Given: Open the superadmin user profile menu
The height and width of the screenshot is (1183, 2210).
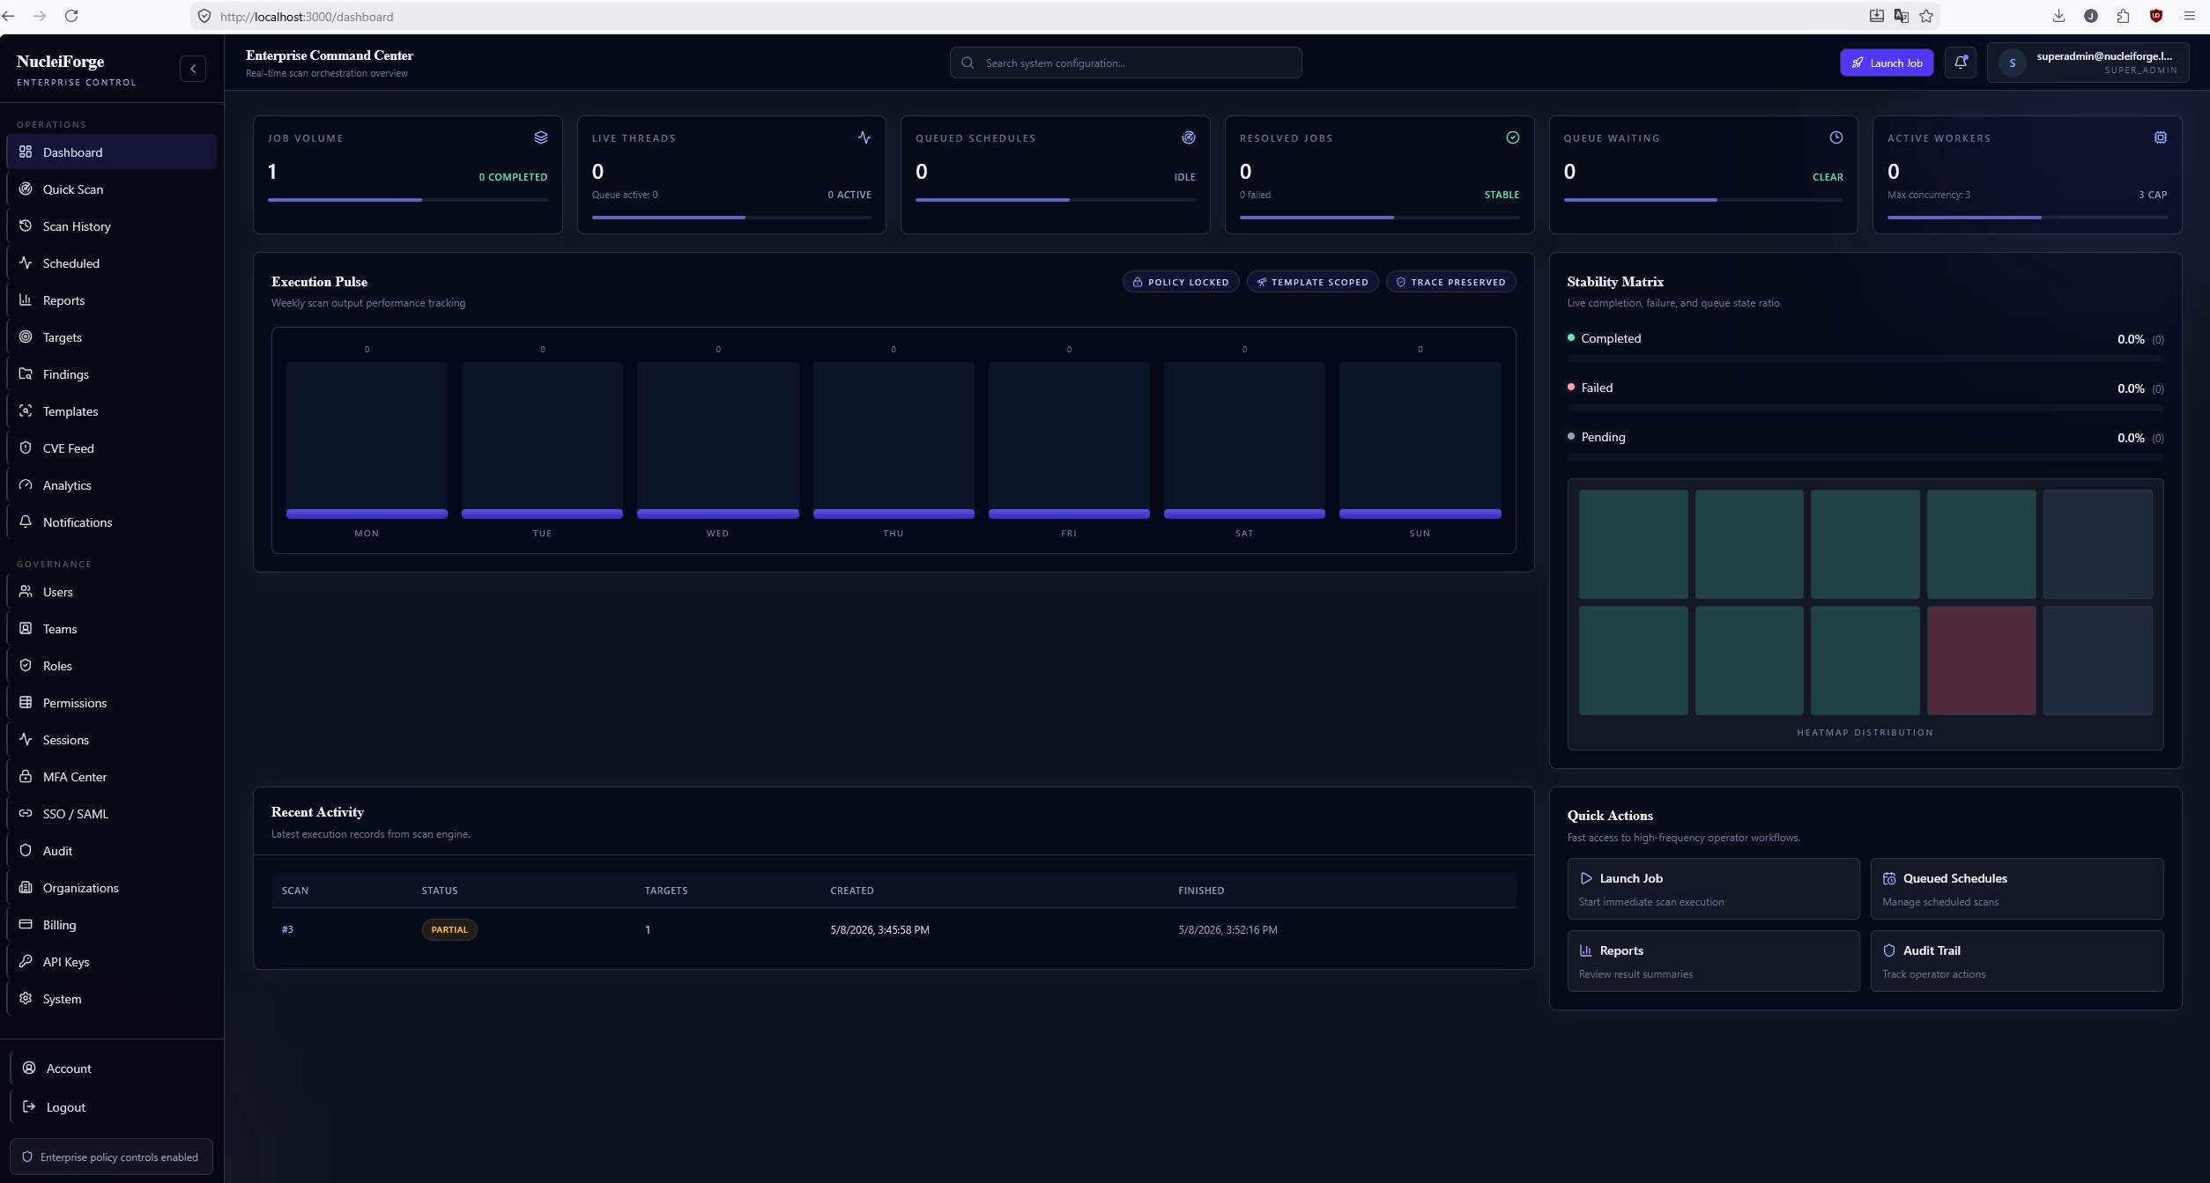Looking at the screenshot, I should point(2088,63).
